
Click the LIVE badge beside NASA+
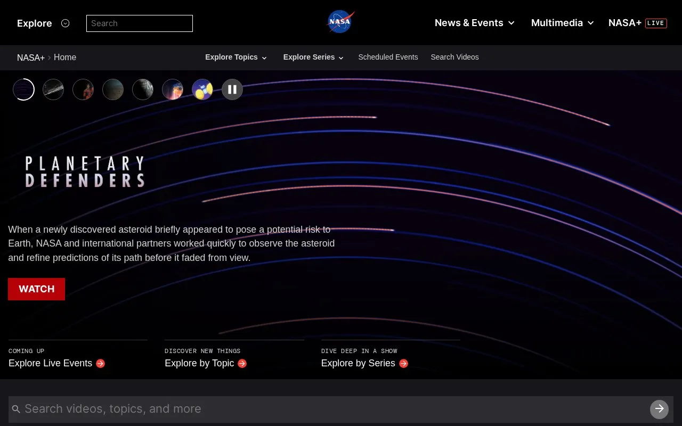pyautogui.click(x=656, y=23)
